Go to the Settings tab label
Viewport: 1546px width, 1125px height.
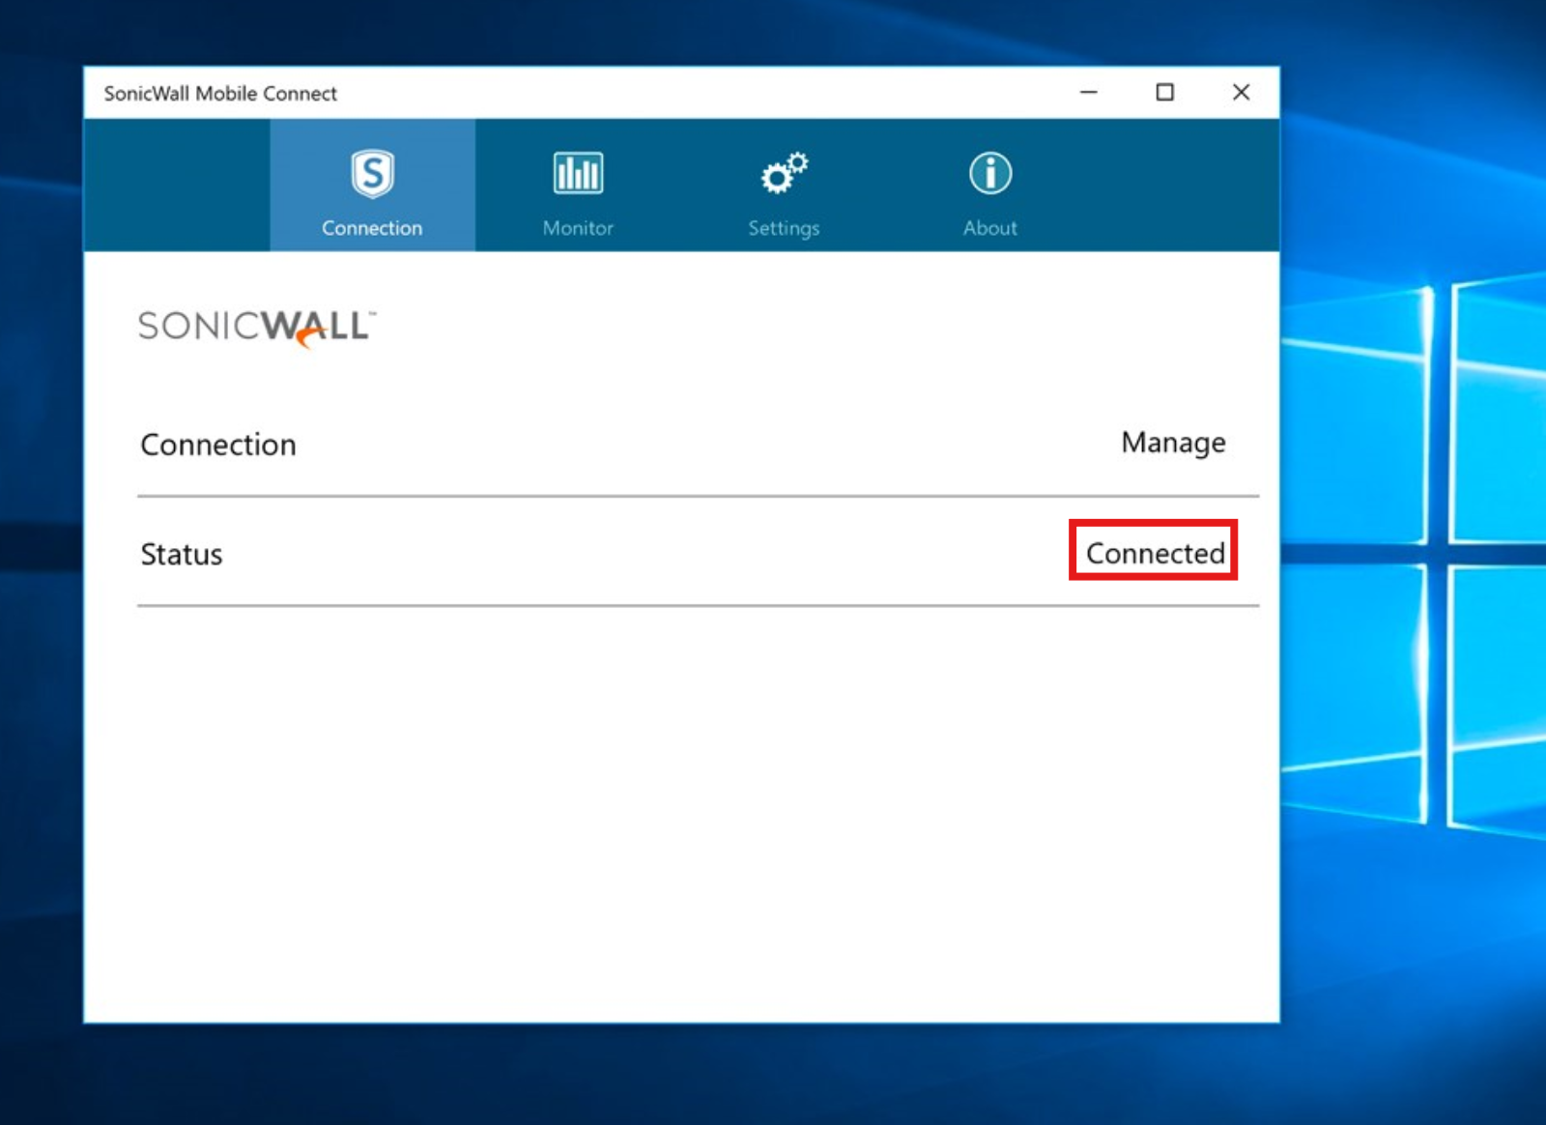[784, 228]
